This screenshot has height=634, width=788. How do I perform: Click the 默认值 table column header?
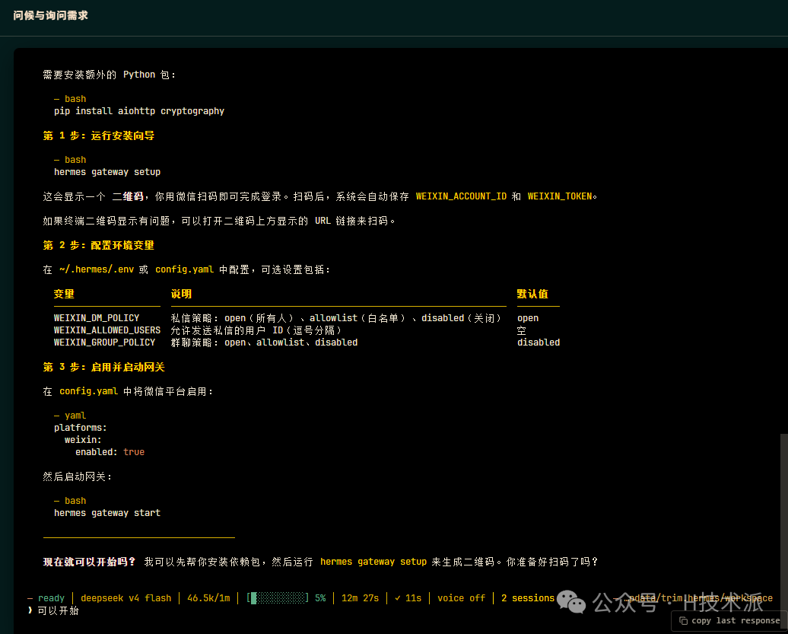pos(532,294)
